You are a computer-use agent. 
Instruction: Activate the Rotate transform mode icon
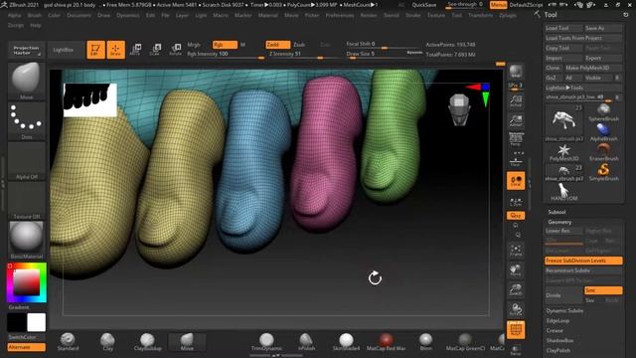pyautogui.click(x=176, y=50)
